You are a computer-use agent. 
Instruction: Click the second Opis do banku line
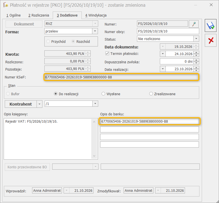(150, 129)
